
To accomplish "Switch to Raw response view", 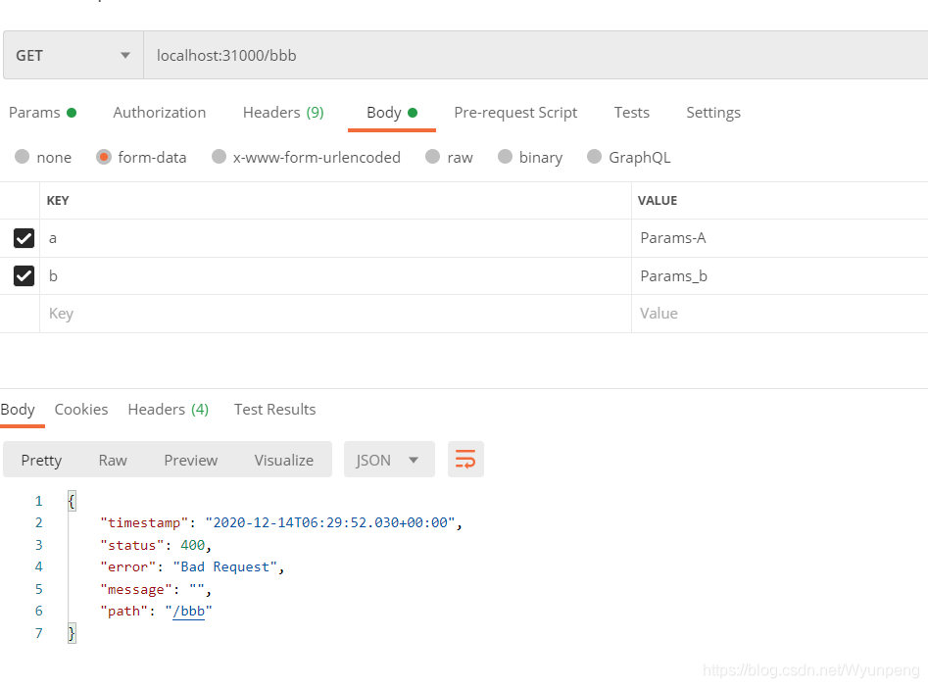I will point(113,460).
